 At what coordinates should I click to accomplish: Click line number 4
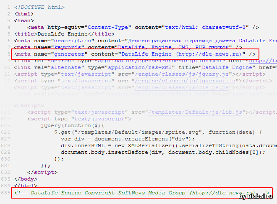[x=9, y=27]
